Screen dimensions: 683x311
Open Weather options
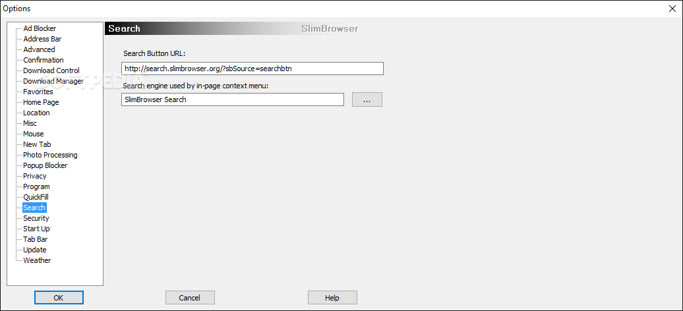pos(37,260)
